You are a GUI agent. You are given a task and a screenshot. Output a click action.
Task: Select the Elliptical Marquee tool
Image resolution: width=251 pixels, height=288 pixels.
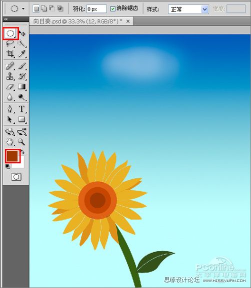tap(10, 33)
